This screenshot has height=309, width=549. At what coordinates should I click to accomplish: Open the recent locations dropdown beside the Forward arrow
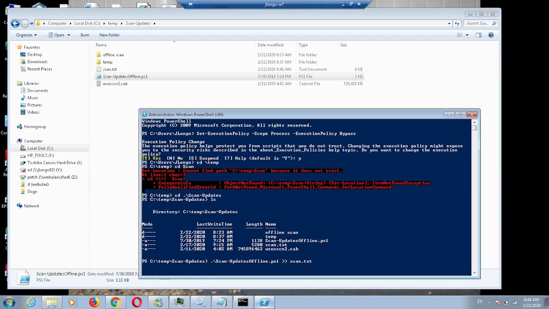[32, 24]
